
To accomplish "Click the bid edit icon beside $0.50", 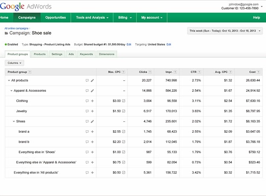I will point(124,173).
